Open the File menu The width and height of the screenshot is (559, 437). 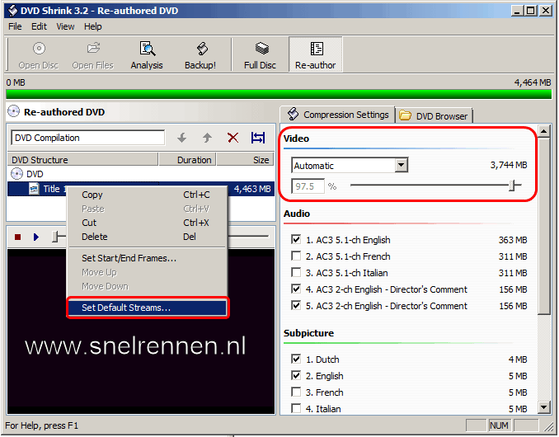[x=15, y=26]
